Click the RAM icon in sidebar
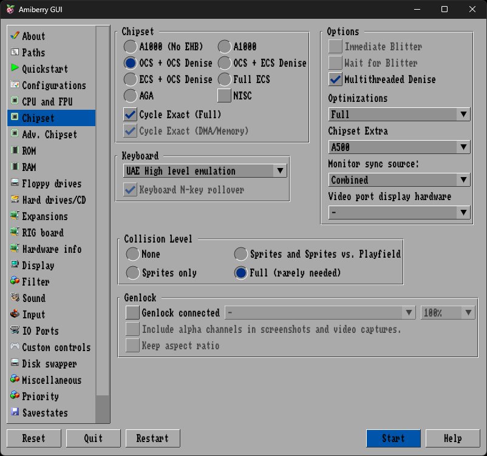Image resolution: width=487 pixels, height=456 pixels. tap(15, 166)
